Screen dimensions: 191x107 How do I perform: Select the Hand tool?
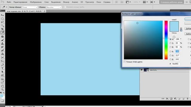pos(2,86)
